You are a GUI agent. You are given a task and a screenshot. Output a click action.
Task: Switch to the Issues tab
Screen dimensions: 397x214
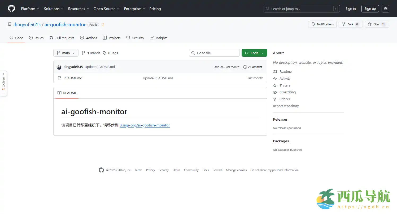[36, 38]
